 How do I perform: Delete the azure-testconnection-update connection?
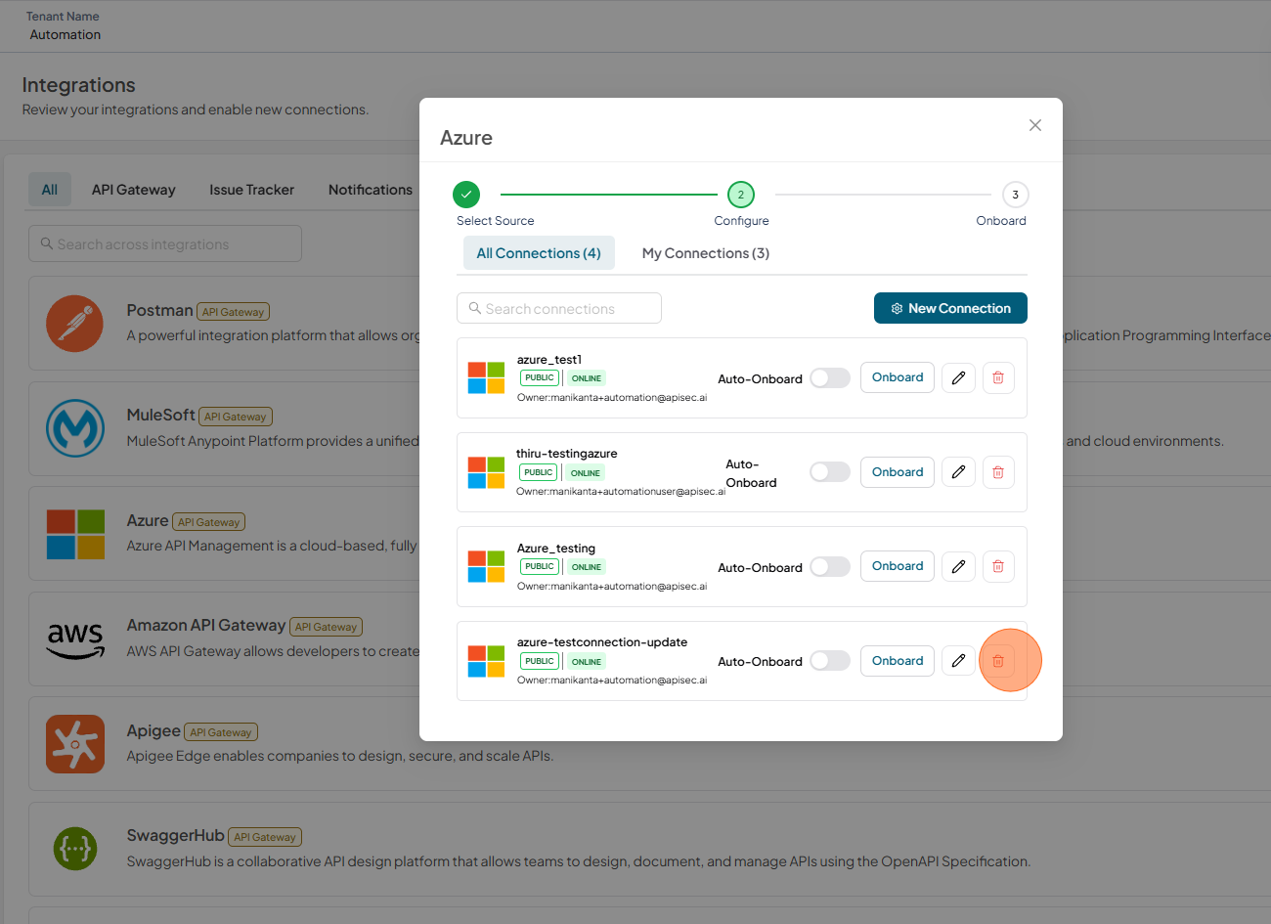pos(998,661)
